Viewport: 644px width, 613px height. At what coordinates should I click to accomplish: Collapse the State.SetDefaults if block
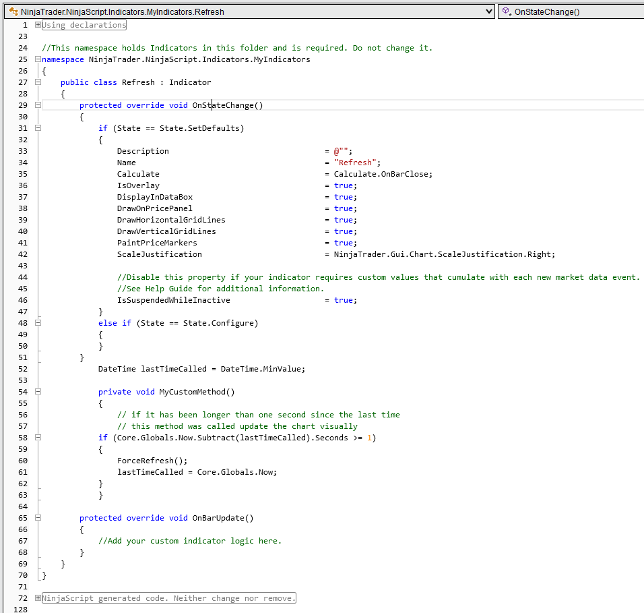(x=38, y=128)
